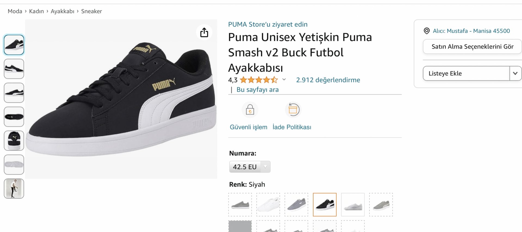Click the Listeye Ekle button
This screenshot has height=232, width=522.
pyautogui.click(x=466, y=73)
